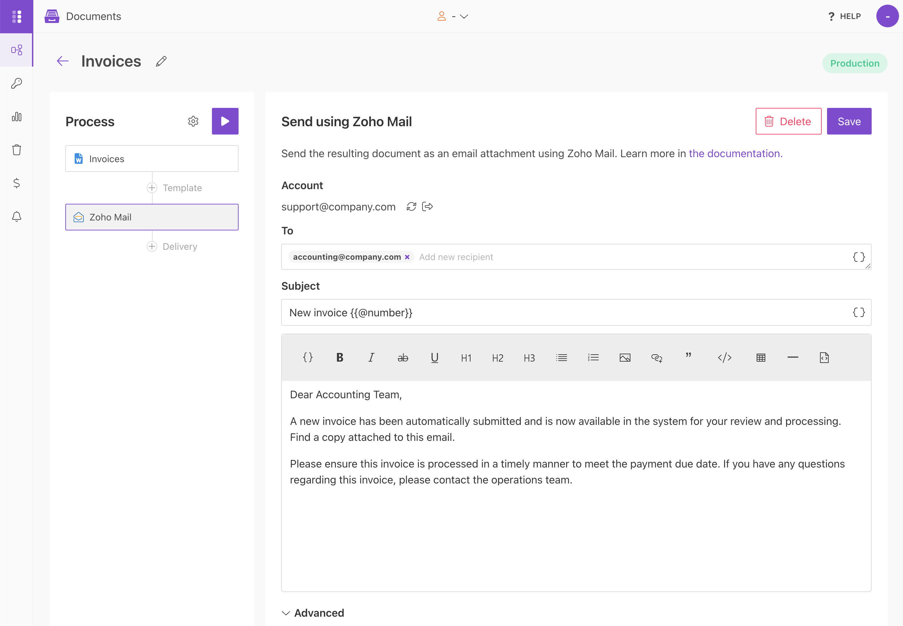Toggle underline formatting
903x626 pixels.
435,357
